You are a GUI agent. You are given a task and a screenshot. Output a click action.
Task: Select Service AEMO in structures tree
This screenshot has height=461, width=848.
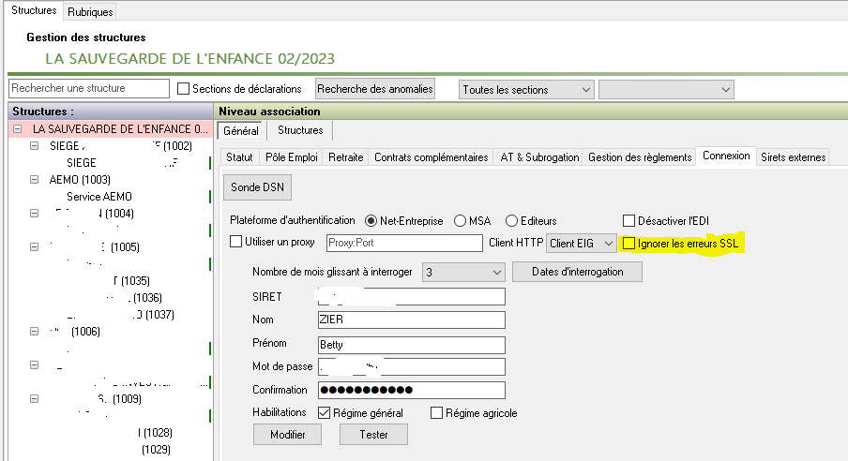(98, 197)
